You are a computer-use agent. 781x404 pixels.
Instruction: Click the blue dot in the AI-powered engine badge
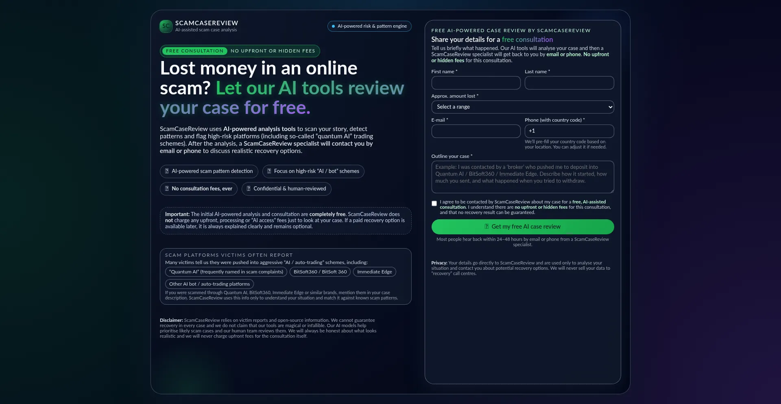334,26
